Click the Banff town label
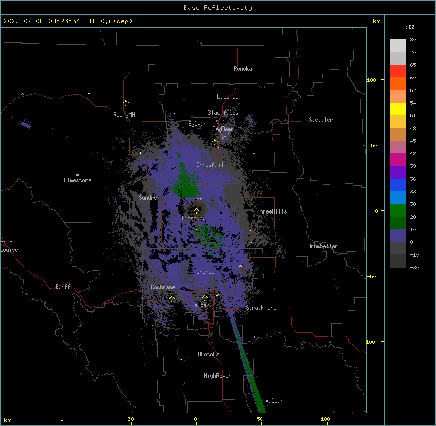This screenshot has width=436, height=426. 63,287
